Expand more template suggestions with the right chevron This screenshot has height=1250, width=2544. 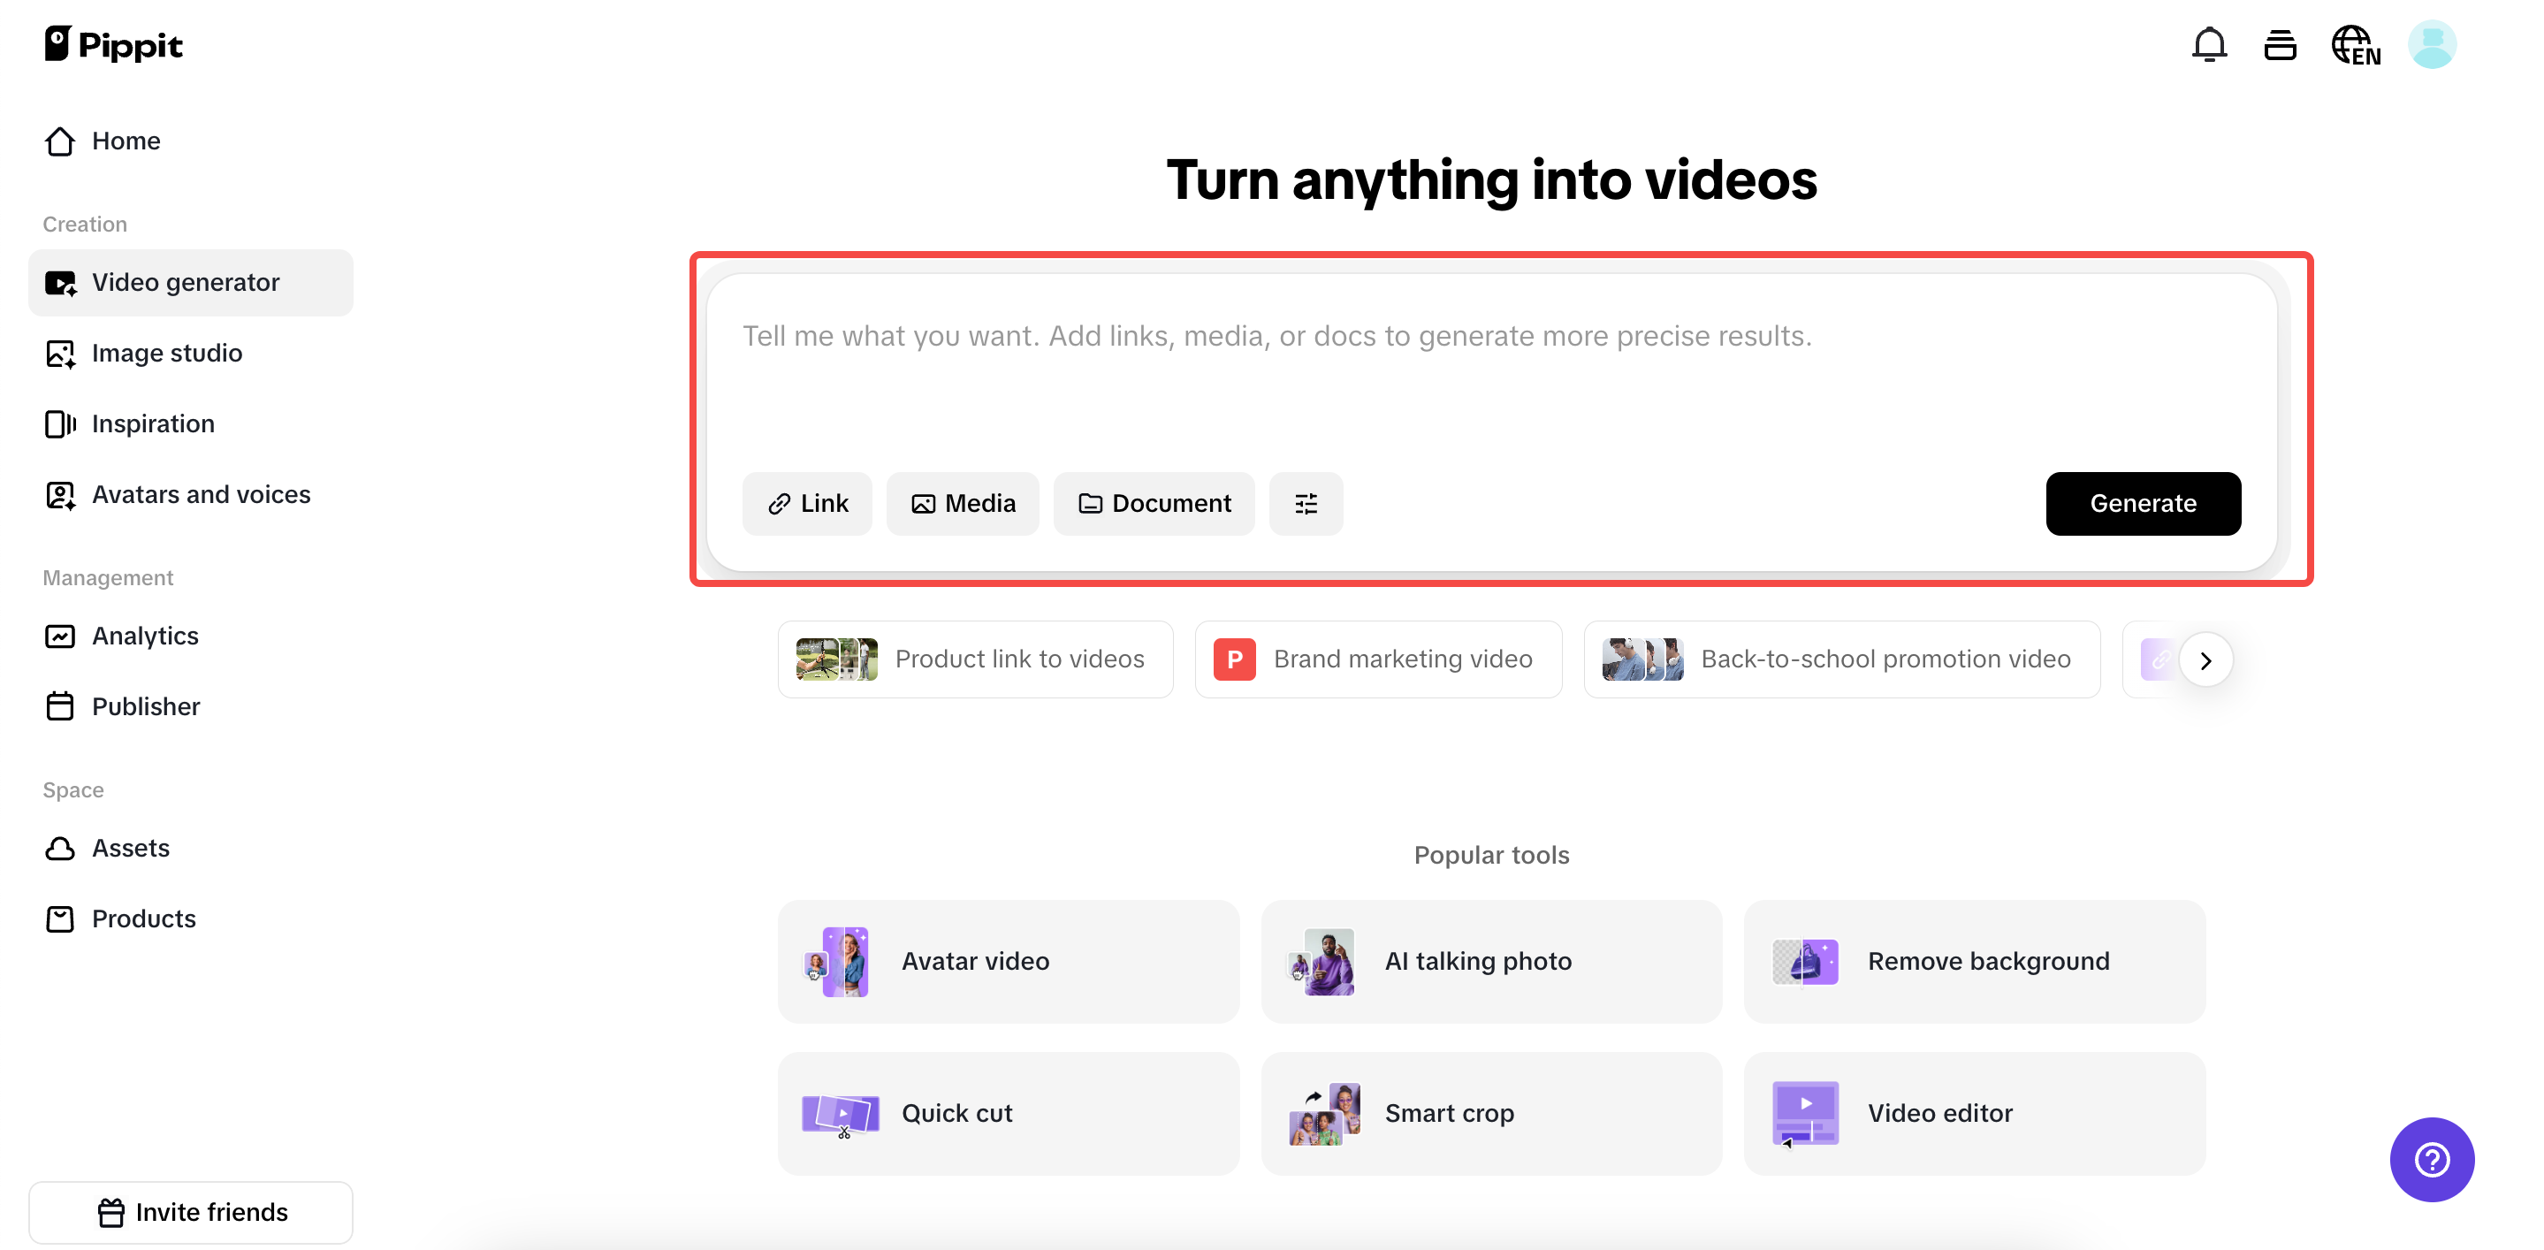[x=2207, y=659]
